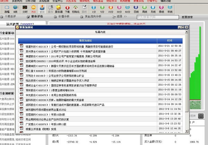Click the F10 info icon
208x145 pixels.
pos(33,8)
